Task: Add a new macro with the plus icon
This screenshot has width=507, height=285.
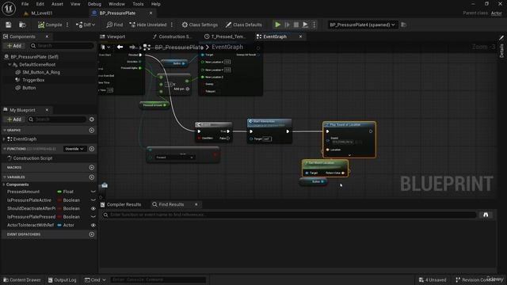Action: [92, 168]
